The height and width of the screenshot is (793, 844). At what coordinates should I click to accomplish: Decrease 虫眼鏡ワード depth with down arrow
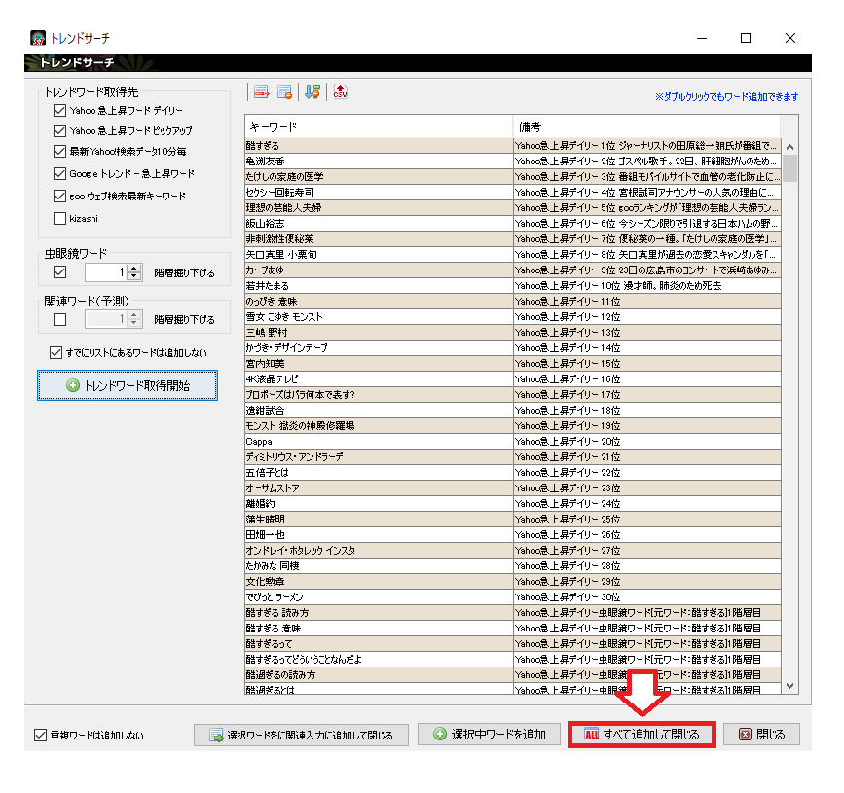pos(134,276)
